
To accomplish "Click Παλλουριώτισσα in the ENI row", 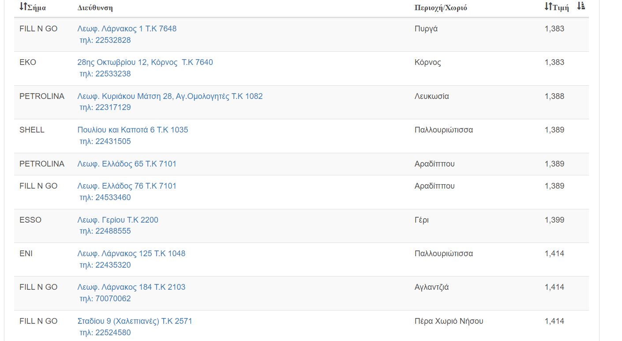I will click(444, 254).
